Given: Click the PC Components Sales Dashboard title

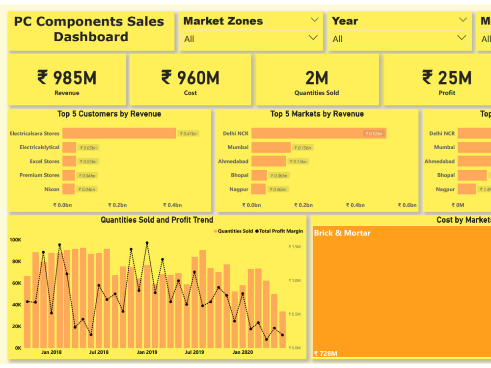Looking at the screenshot, I should 90,28.
